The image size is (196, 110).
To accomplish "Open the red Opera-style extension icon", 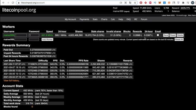I will 141,3.
